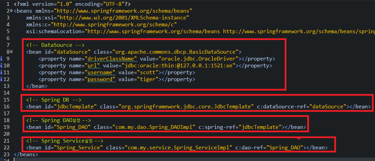Click the dataSource id value on line 8
This screenshot has height=161, width=375.
point(72,52)
